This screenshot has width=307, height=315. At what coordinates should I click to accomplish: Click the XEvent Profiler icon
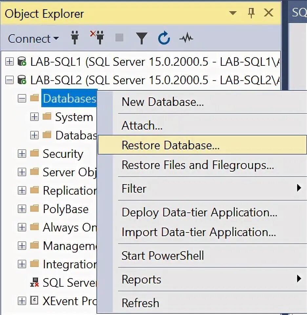34,301
